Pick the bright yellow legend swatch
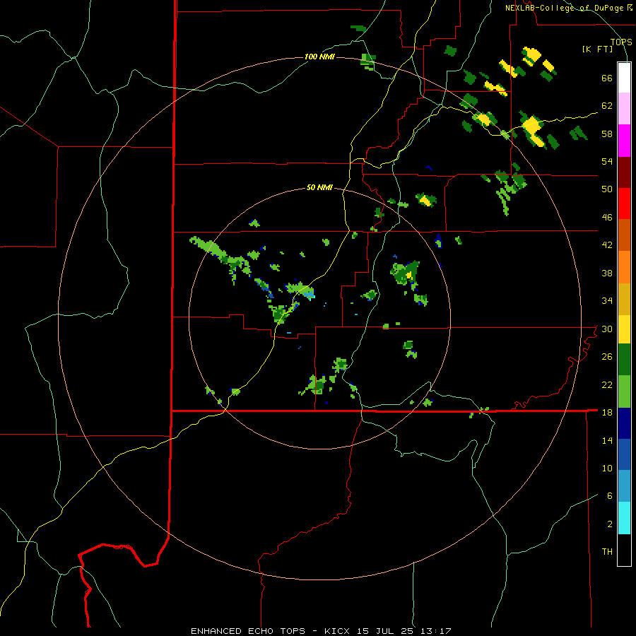The image size is (636, 636). pos(624,329)
